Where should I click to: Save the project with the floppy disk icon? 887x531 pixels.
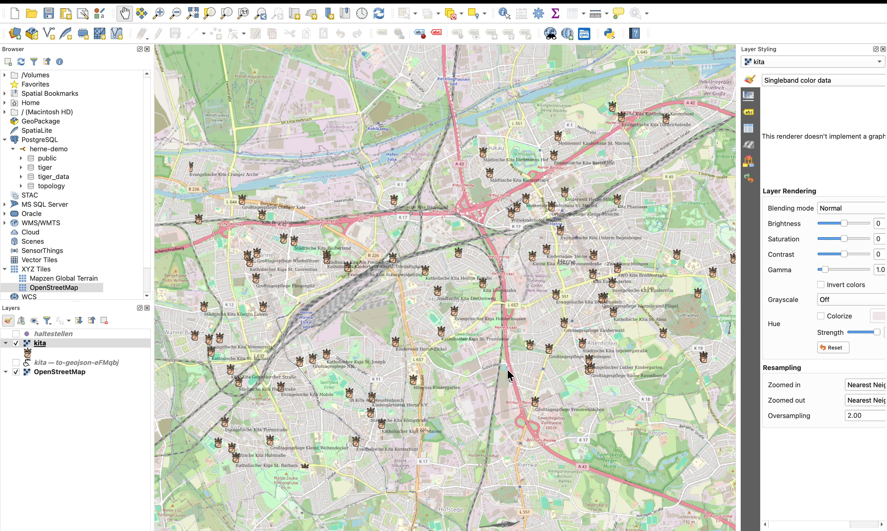[49, 14]
